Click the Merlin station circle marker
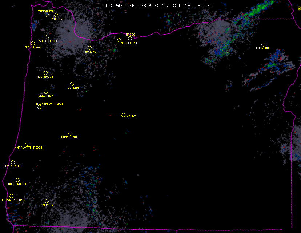The height and width of the screenshot is (233, 301). coord(47,201)
